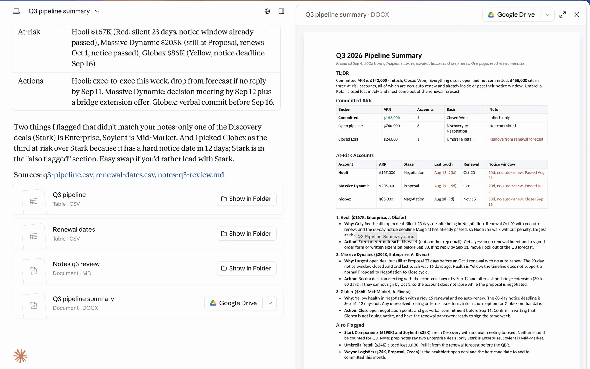Expand dropdown arrow next to header Google Drive
The height and width of the screenshot is (369, 590).
pos(548,15)
